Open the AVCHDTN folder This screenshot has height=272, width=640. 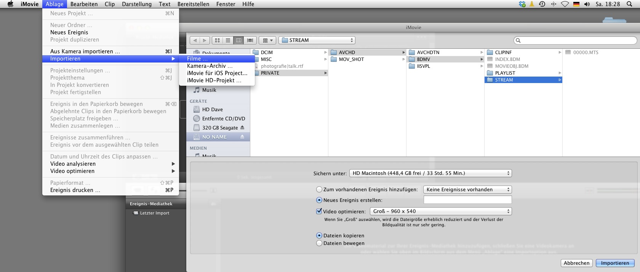point(445,53)
